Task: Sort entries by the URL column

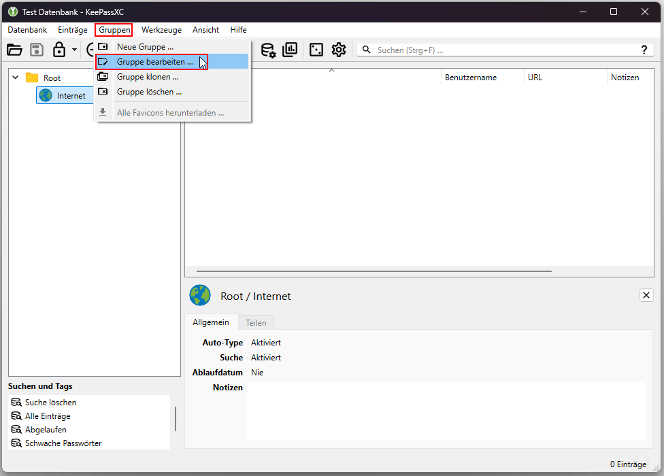Action: click(566, 78)
